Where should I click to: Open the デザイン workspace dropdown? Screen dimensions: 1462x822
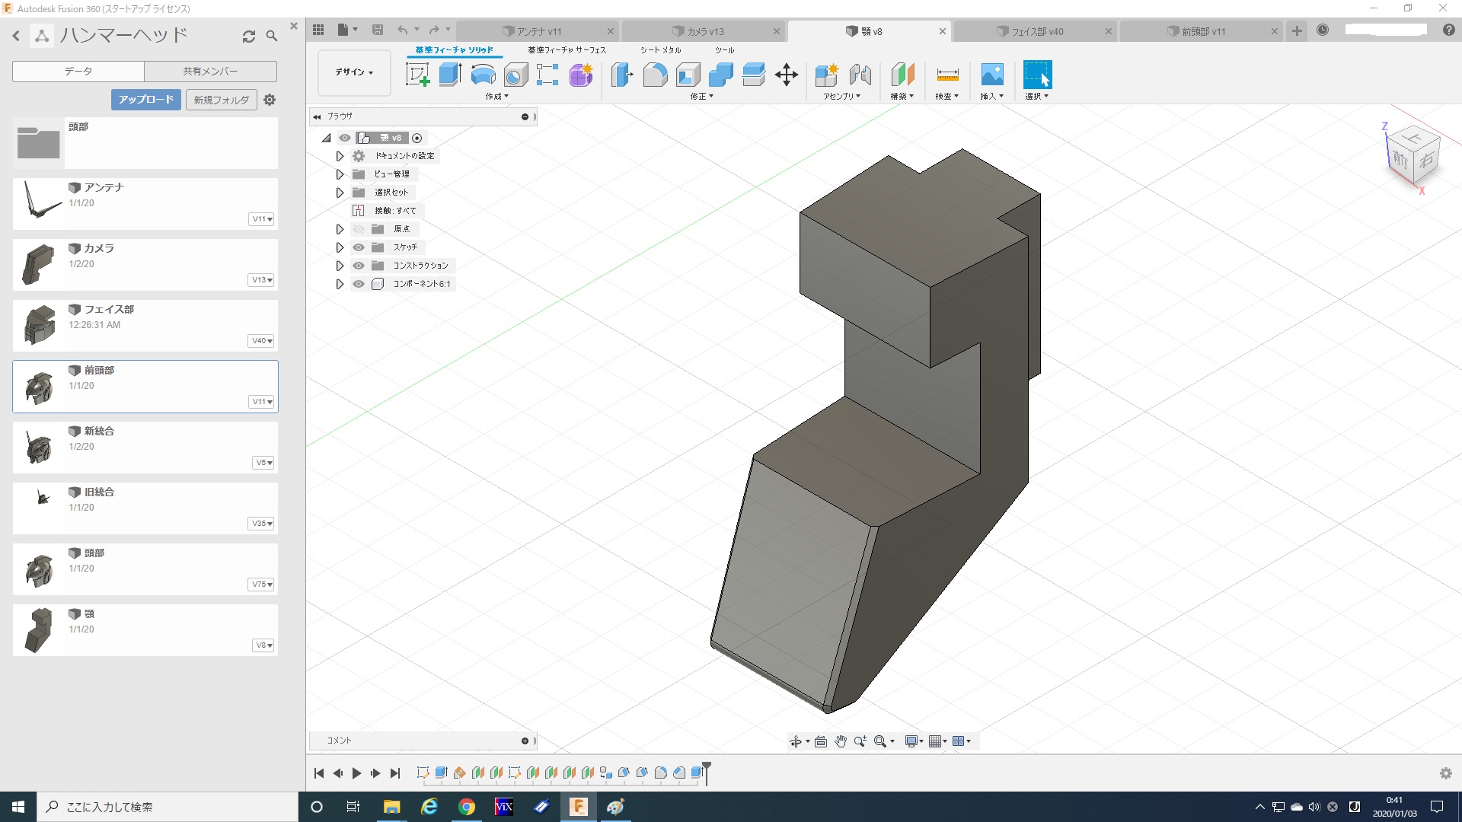[x=354, y=72]
